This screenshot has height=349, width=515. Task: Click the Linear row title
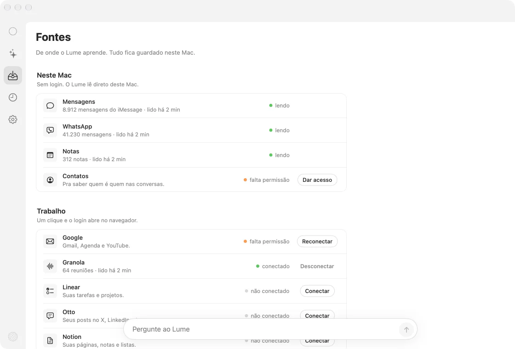[71, 287]
